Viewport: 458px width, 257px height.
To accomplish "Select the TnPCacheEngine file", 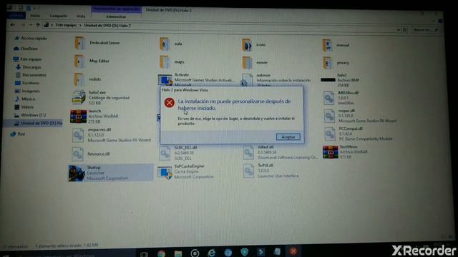I will (x=186, y=171).
